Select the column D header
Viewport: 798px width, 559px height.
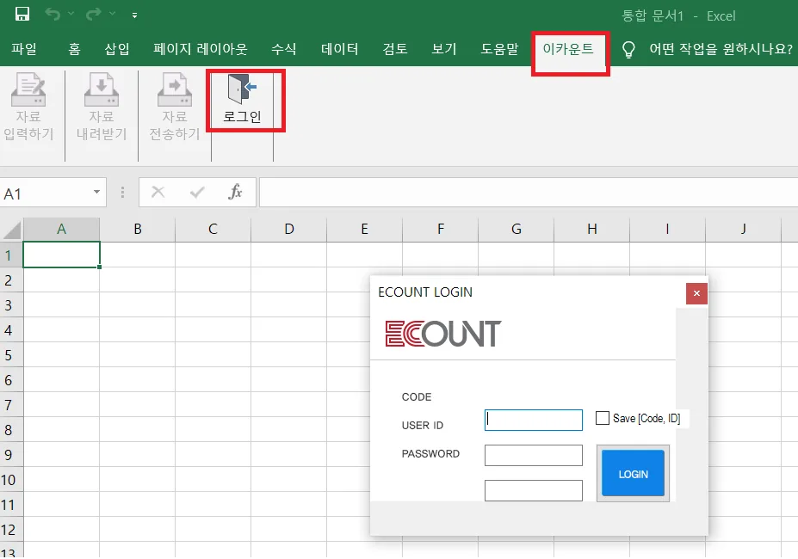tap(289, 230)
